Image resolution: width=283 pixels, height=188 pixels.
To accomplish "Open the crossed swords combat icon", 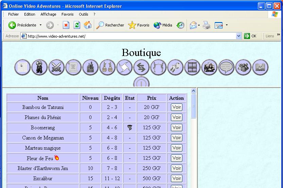I will pyautogui.click(x=56, y=68).
